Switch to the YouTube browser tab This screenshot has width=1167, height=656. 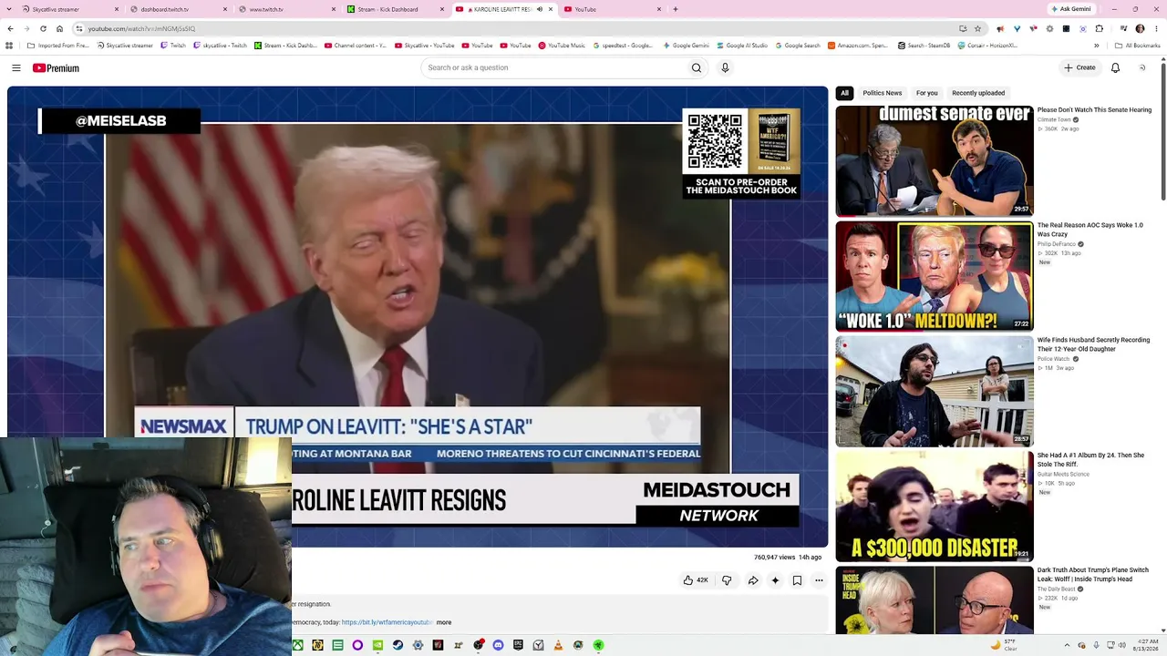click(611, 9)
